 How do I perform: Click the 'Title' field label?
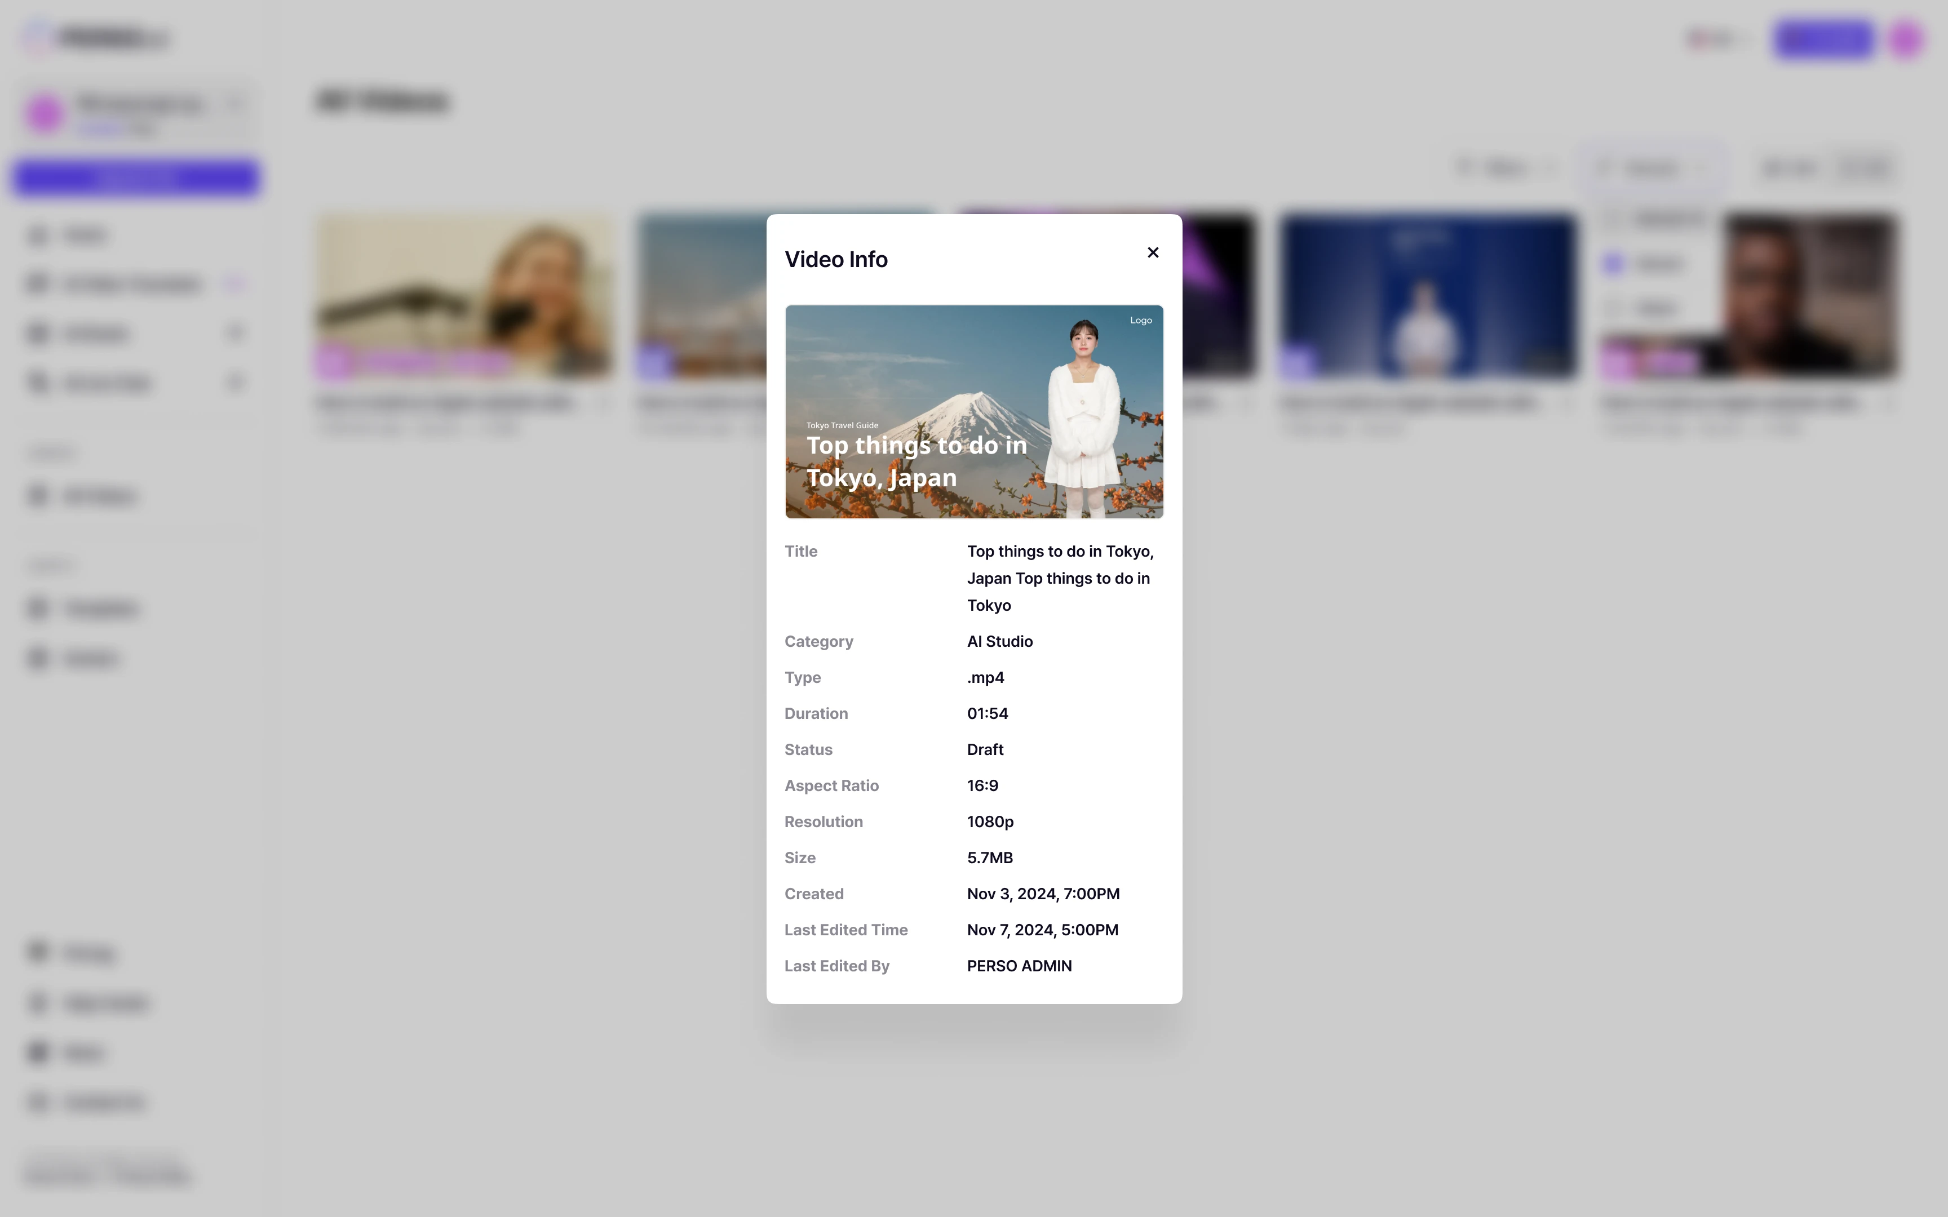(x=801, y=552)
